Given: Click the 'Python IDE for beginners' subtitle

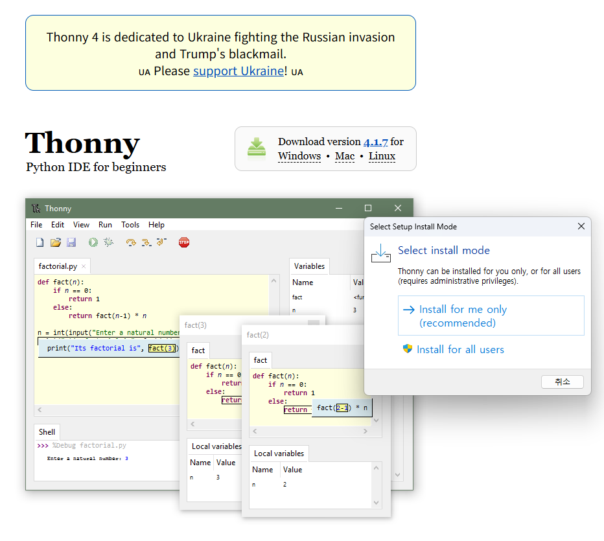Looking at the screenshot, I should 96,167.
